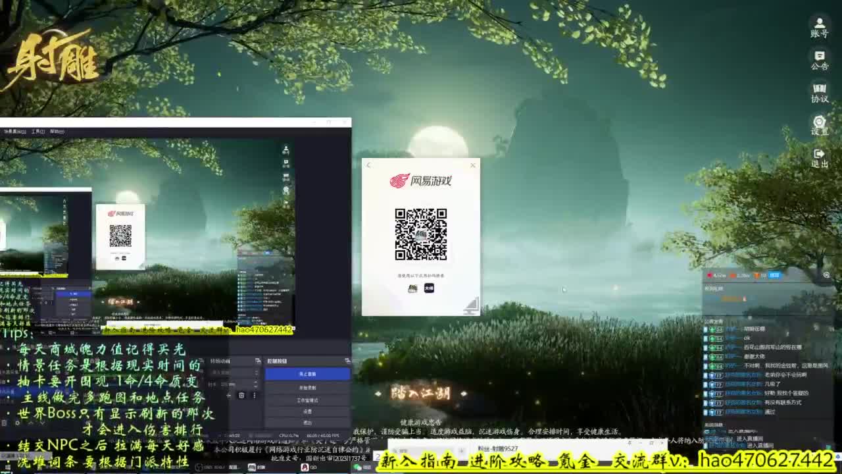This screenshot has width=842, height=474.
Task: Click the 射雕 game logo
Action: pyautogui.click(x=51, y=59)
